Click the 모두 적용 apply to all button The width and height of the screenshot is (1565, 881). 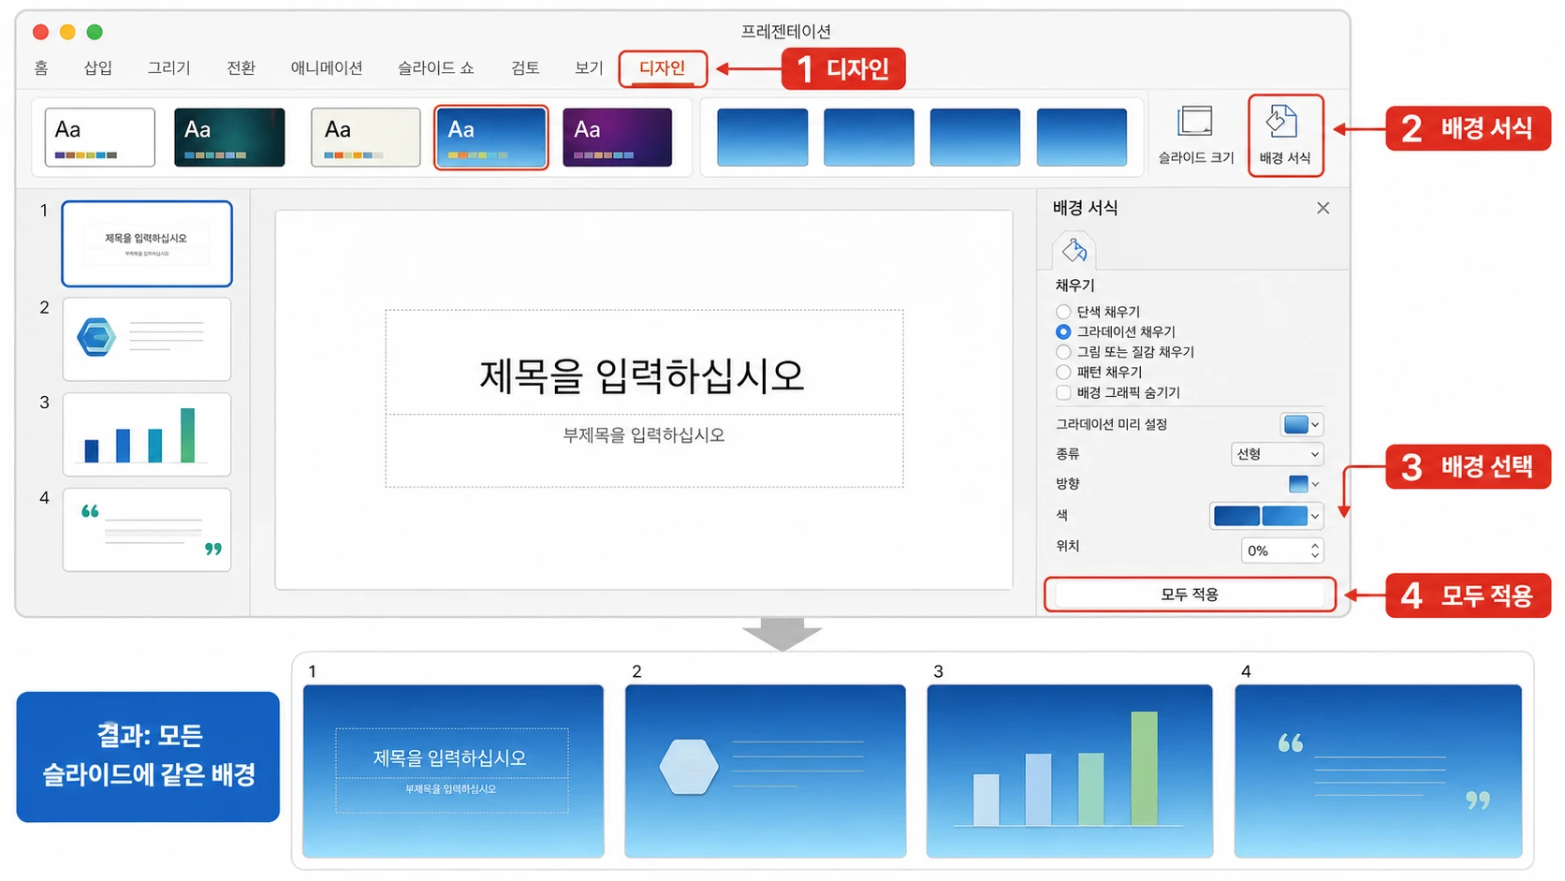tap(1190, 595)
